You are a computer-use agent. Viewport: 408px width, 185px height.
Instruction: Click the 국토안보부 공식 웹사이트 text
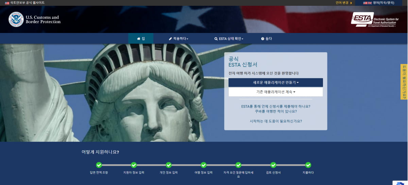pos(27,3)
